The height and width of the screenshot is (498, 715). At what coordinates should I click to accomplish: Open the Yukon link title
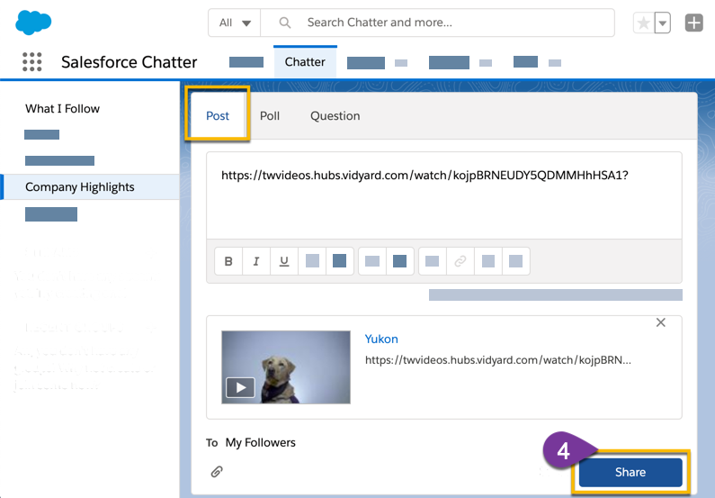point(381,340)
